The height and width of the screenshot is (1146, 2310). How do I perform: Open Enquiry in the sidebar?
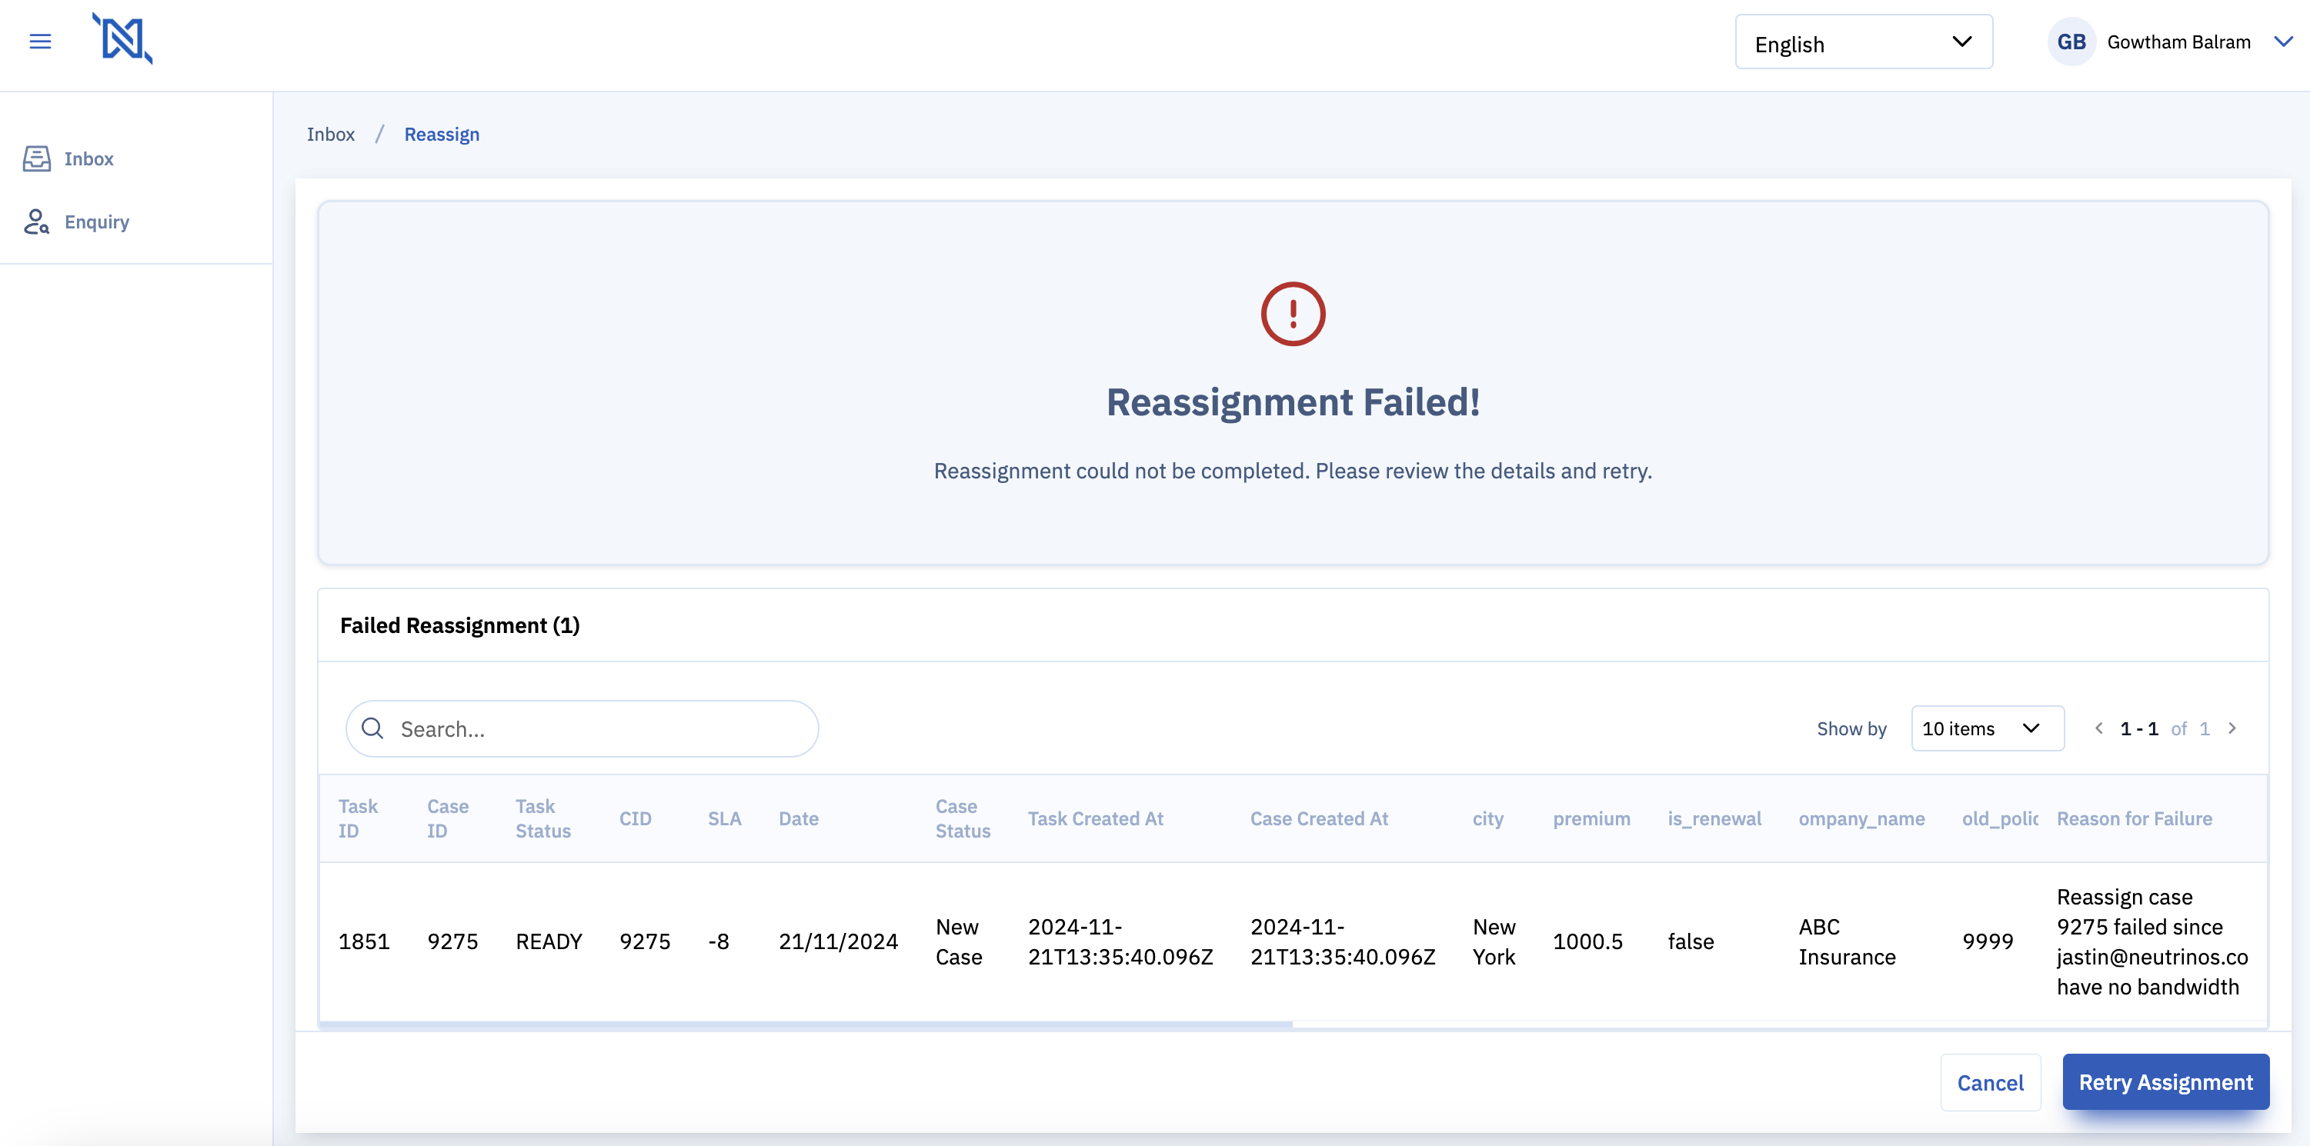tap(97, 222)
